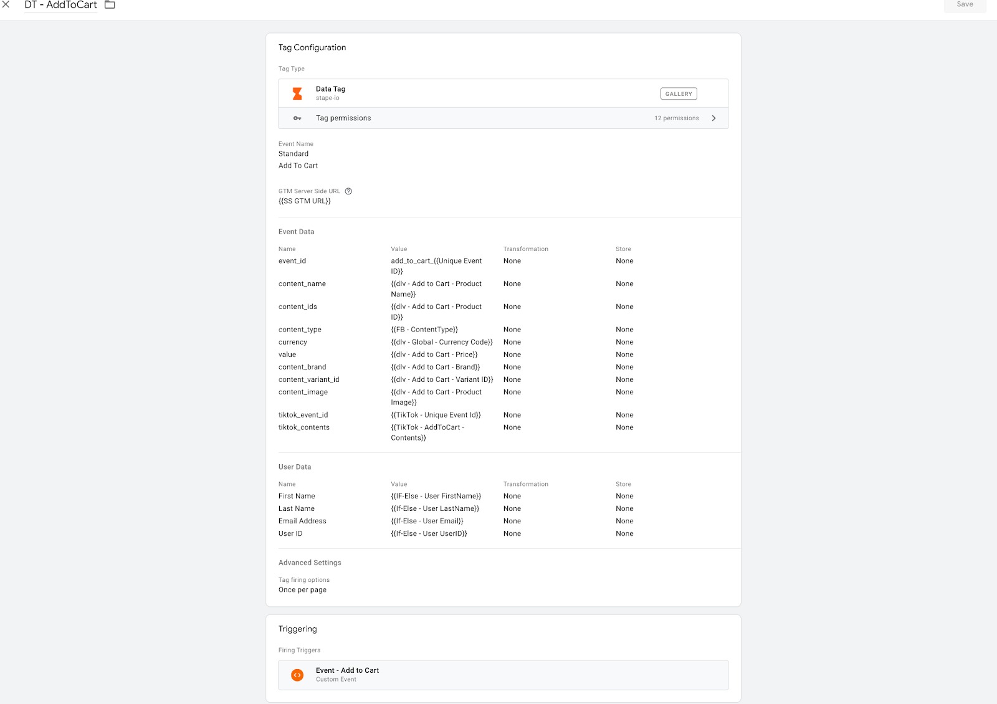
Task: Click the folder icon next to DT - AddToCart
Action: 110,5
